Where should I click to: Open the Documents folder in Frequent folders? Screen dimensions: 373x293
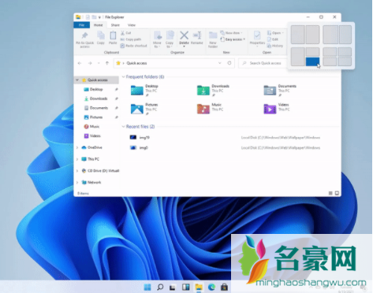280,91
